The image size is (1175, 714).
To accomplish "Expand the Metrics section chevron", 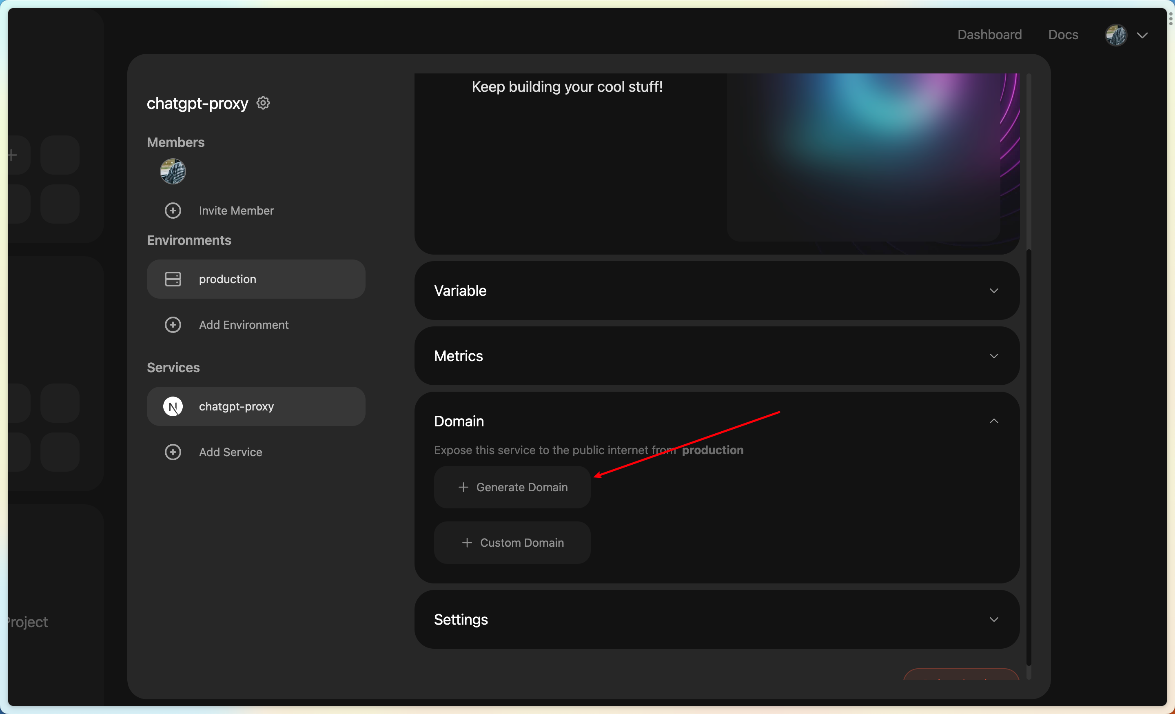I will [994, 356].
